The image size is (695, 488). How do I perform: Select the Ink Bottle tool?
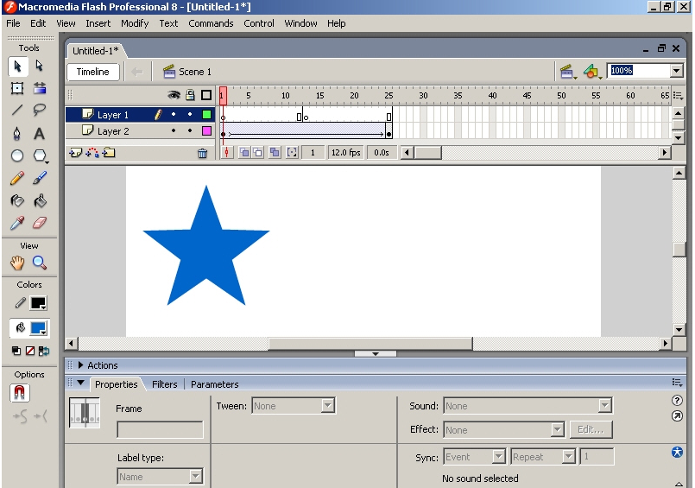[17, 200]
